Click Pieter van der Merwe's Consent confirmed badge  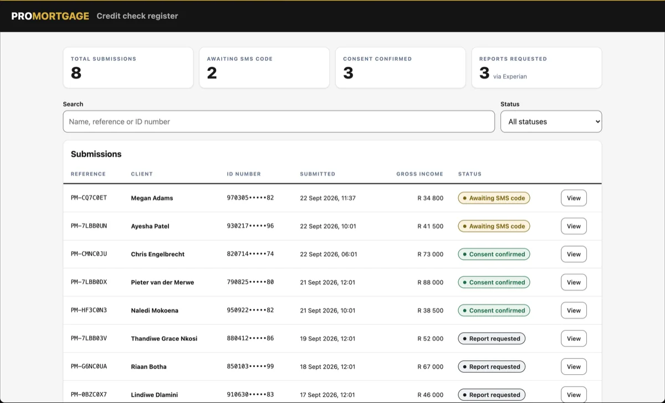coord(494,282)
